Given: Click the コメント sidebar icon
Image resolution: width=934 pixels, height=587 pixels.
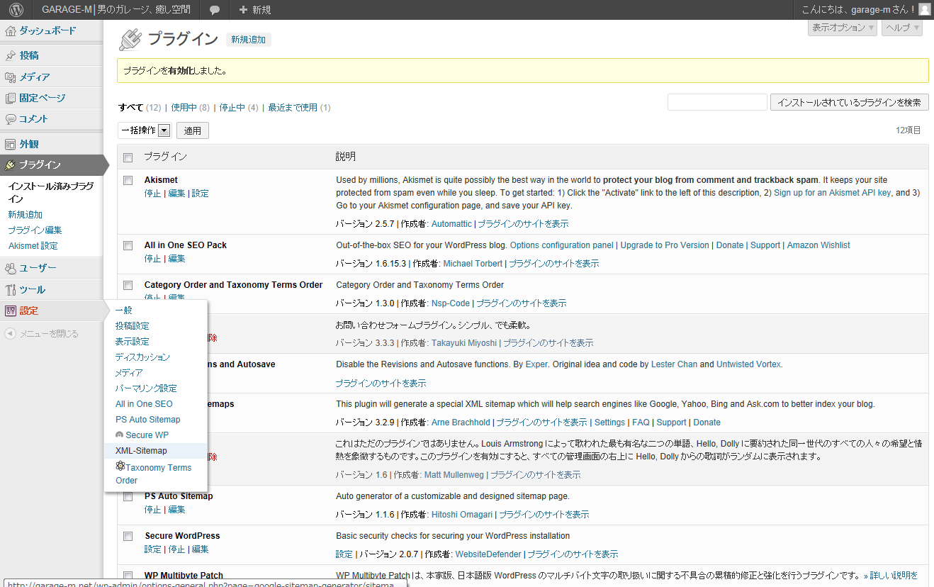Looking at the screenshot, I should tap(10, 119).
